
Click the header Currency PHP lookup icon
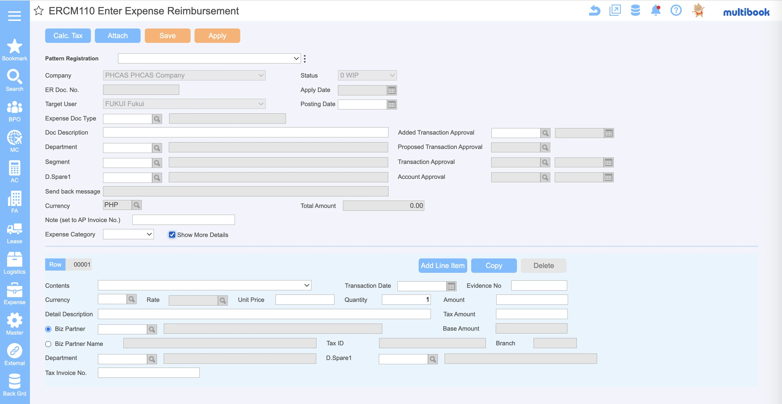click(137, 205)
